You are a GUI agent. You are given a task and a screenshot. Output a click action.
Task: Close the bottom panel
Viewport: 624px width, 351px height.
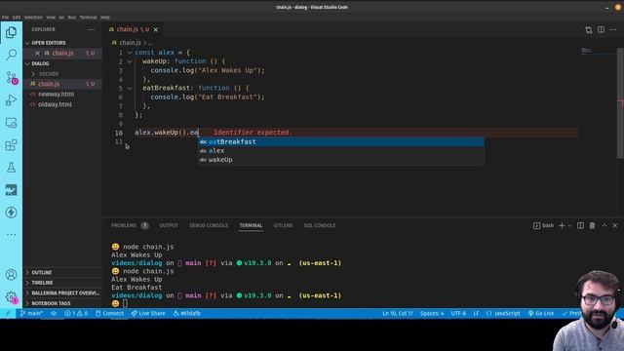(x=615, y=225)
